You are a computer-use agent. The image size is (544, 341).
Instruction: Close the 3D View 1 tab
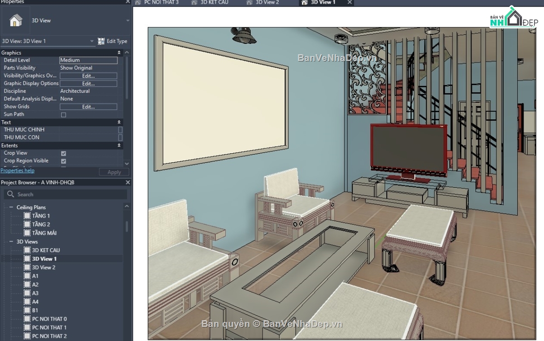tap(349, 2)
